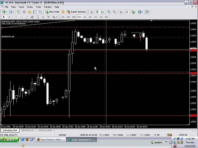The height and width of the screenshot is (148, 198).
Task: Zoom in on the chart
Action: point(109,12)
